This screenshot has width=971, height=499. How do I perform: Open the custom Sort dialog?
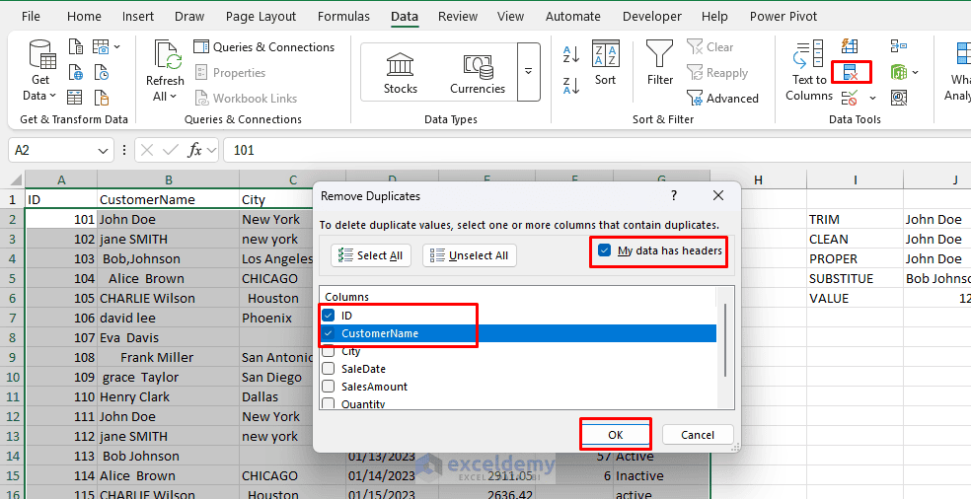point(606,64)
